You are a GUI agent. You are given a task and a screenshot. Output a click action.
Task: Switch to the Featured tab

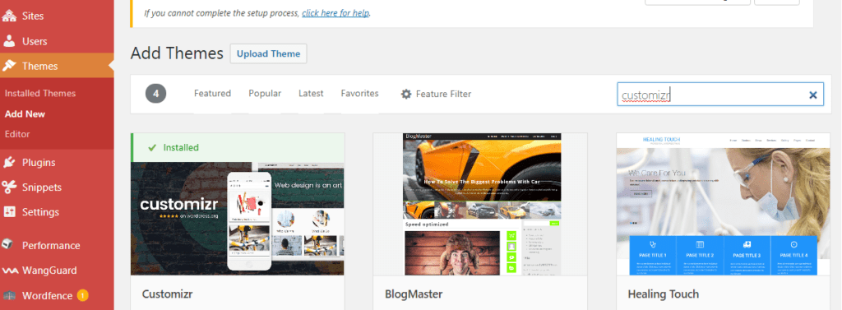pos(212,94)
